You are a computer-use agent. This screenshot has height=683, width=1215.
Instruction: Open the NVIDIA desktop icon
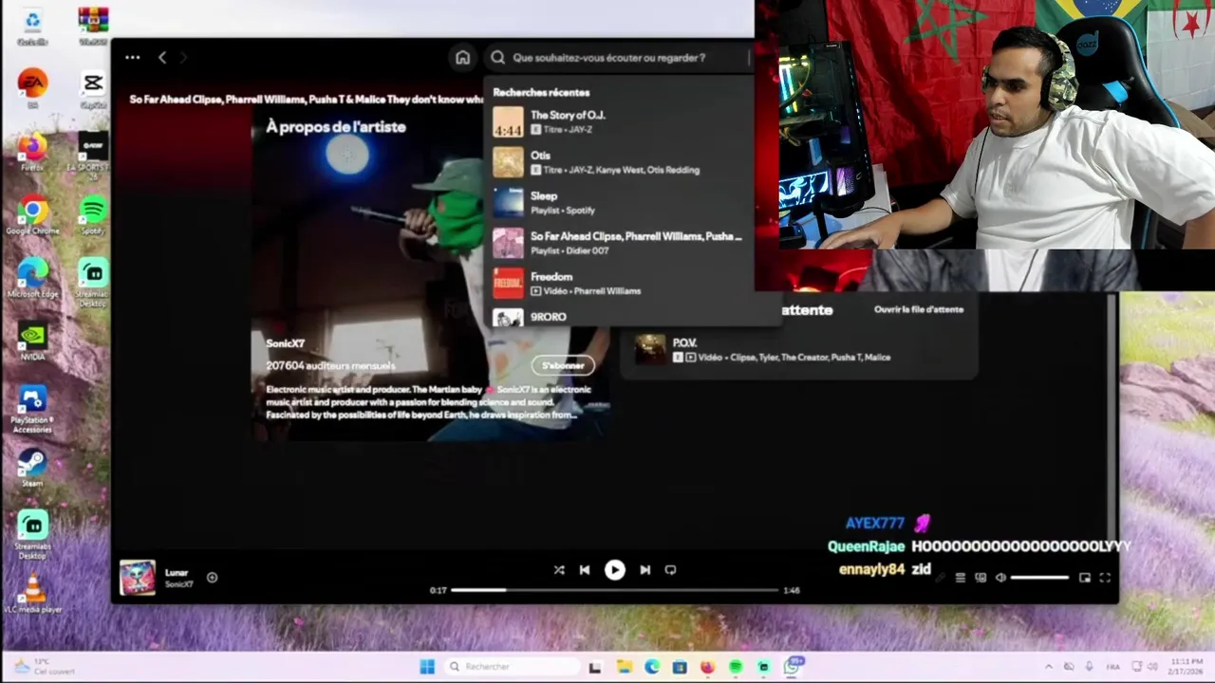(x=32, y=341)
